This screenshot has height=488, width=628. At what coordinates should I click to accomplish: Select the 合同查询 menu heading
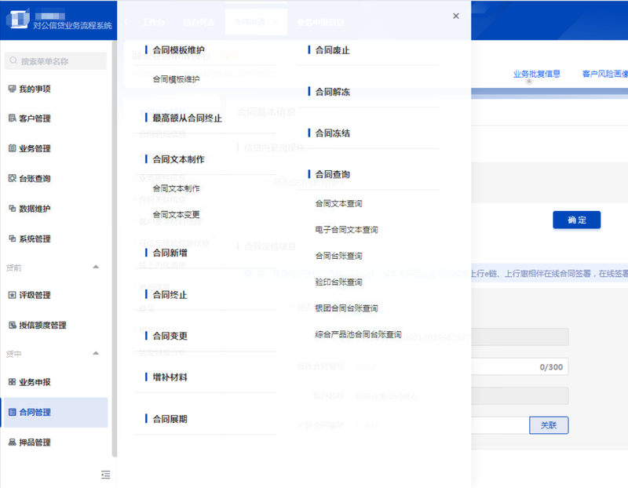coord(332,174)
